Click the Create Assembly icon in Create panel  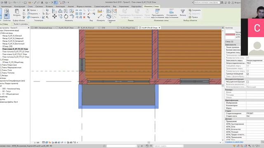point(109,11)
